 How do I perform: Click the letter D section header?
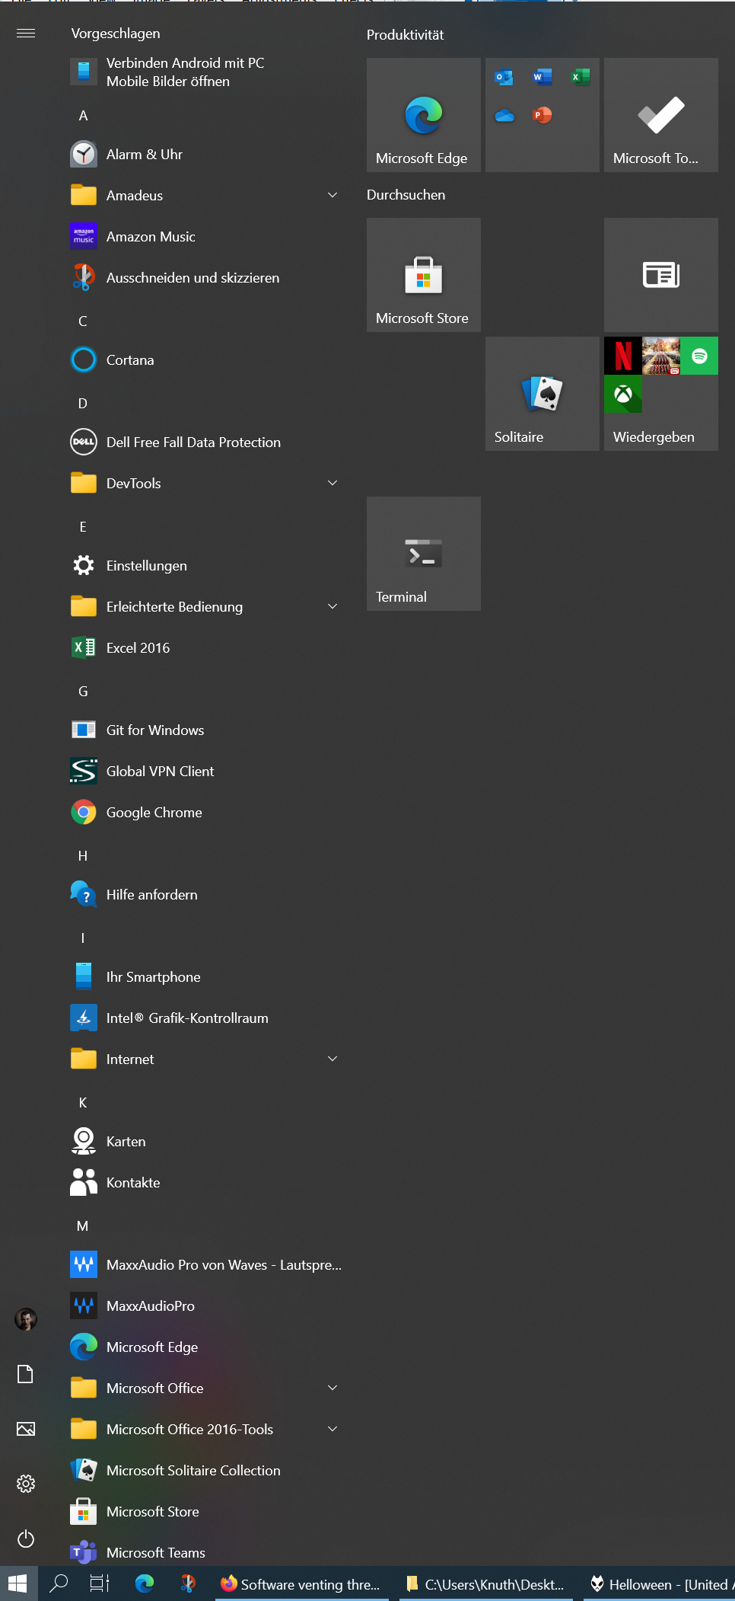pyautogui.click(x=83, y=404)
